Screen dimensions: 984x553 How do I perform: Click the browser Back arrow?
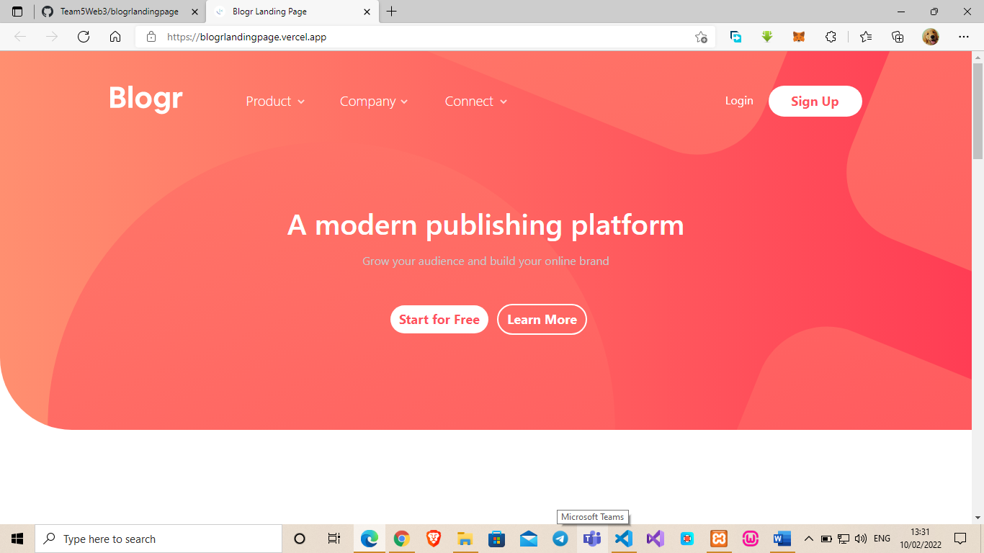[20, 37]
